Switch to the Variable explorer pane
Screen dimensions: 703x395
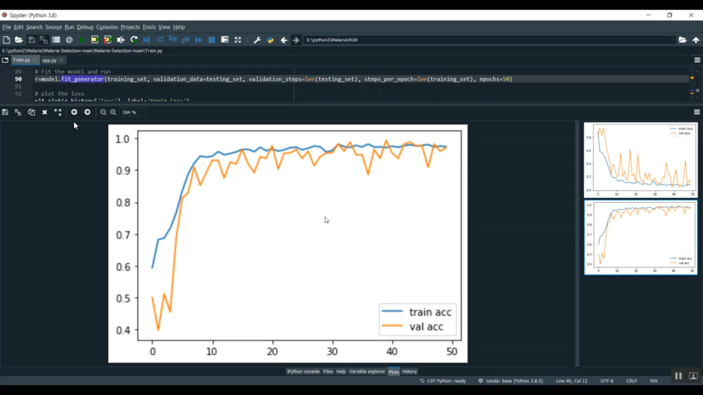(367, 372)
